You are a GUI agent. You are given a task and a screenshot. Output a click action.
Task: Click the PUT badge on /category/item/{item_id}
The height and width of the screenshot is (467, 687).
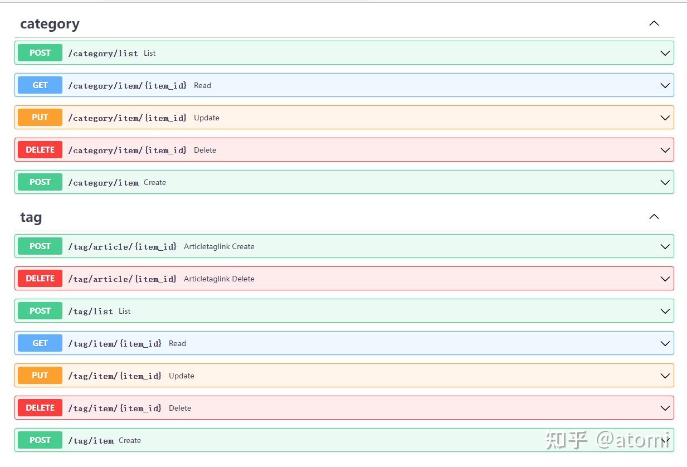tap(40, 117)
